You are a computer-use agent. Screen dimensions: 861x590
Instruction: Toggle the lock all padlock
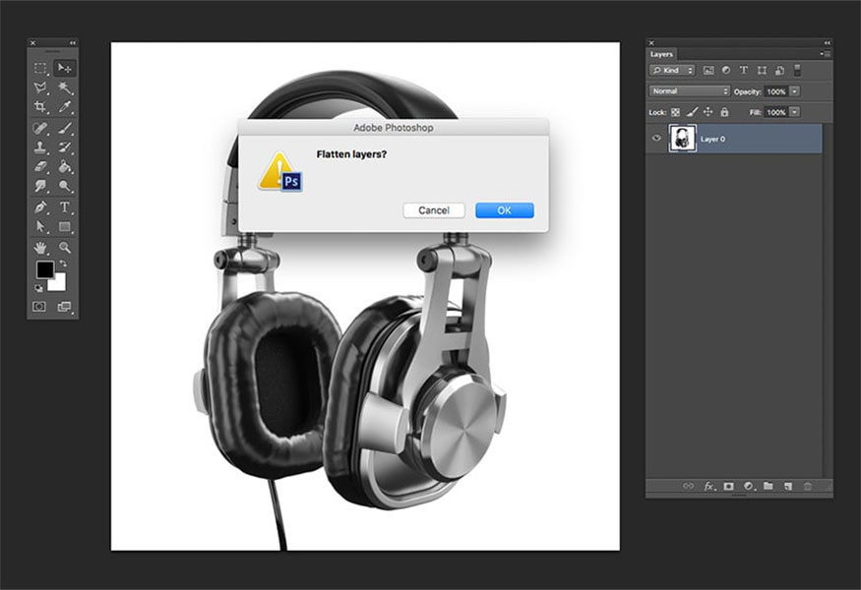click(x=724, y=112)
